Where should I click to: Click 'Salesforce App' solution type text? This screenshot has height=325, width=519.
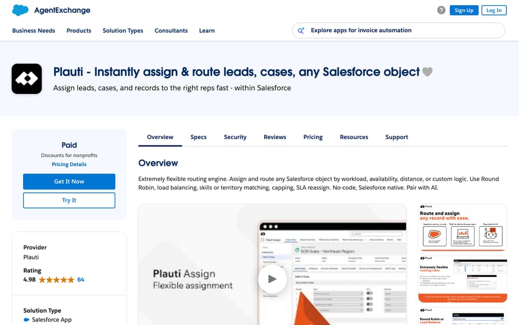[52, 320]
